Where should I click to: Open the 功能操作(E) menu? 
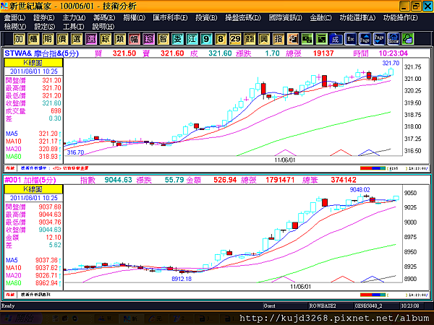[401, 17]
